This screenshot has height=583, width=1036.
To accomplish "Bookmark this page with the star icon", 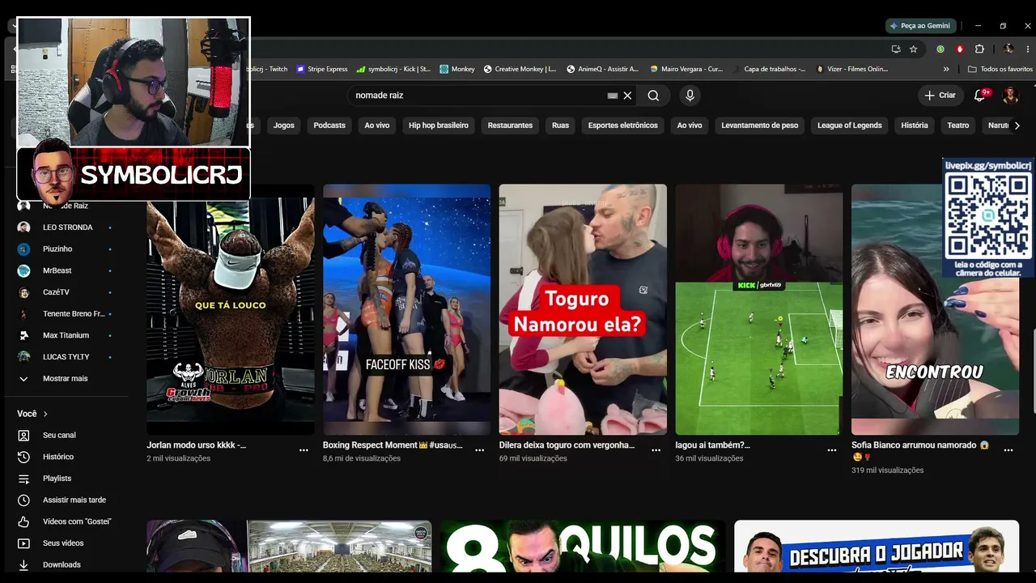I will click(914, 49).
